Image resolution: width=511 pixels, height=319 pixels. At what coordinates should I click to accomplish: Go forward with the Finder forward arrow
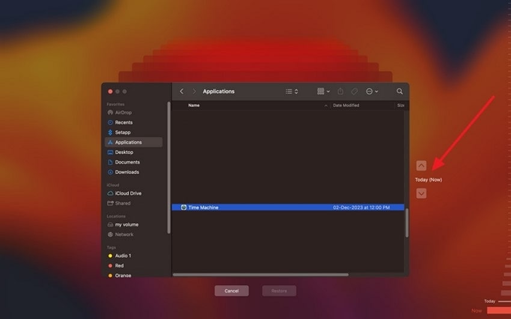click(194, 91)
